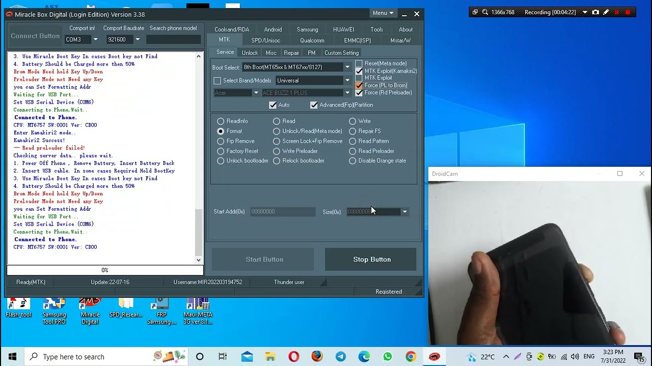
Task: Click the log panel scroll-down arrow
Action: click(x=199, y=260)
